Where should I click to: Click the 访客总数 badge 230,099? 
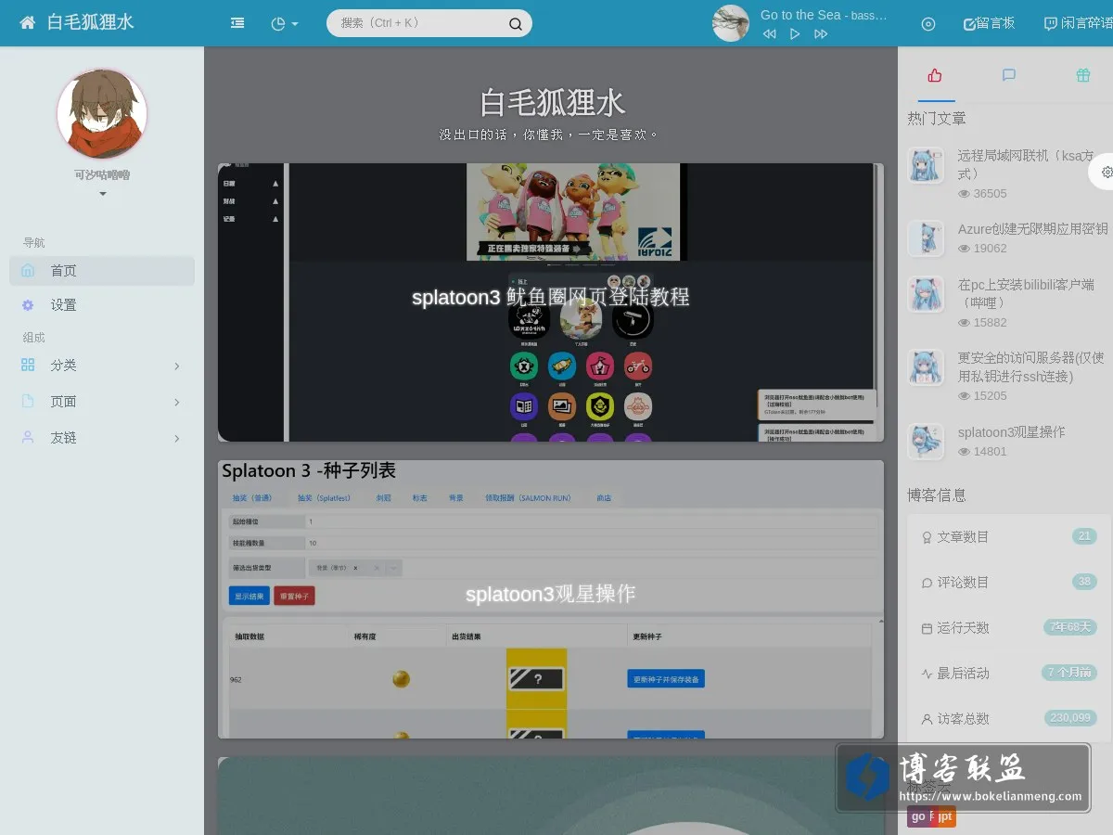tap(1070, 718)
